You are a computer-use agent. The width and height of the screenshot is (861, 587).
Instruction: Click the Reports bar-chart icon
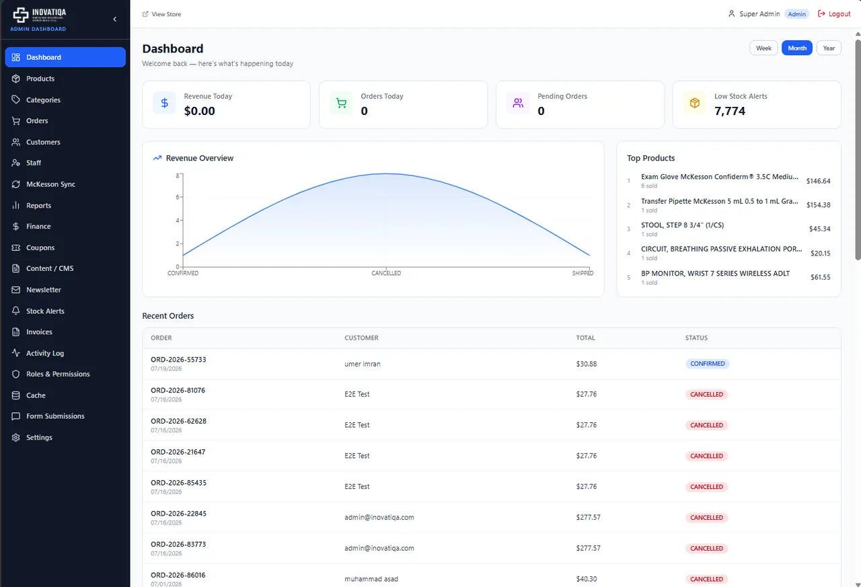point(16,205)
